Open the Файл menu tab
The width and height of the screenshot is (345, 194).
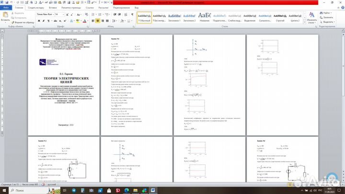pos(6,8)
